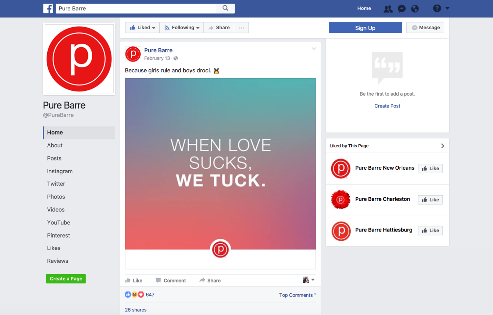Click the @PureBarre username text
This screenshot has height=315, width=493.
coord(59,115)
